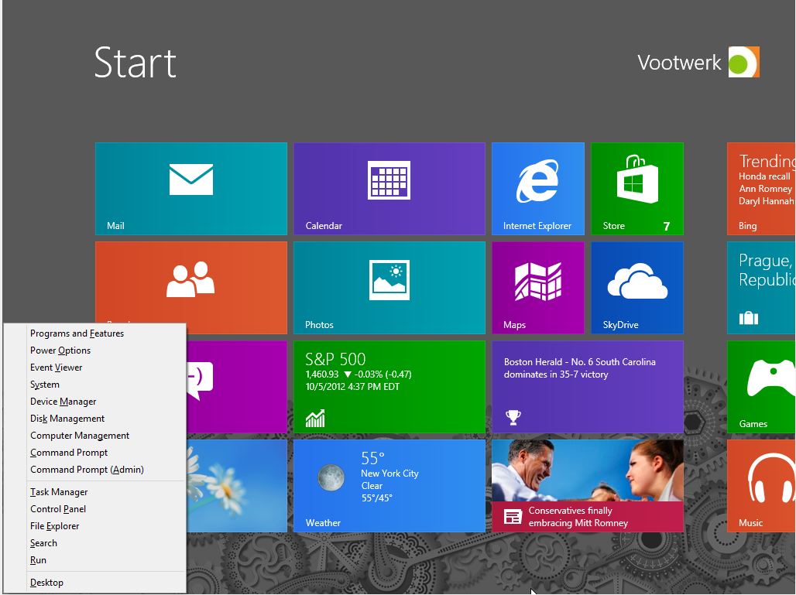Open the Store shopping bag icon
Viewport: 796px width, 595px height.
pyautogui.click(x=637, y=179)
